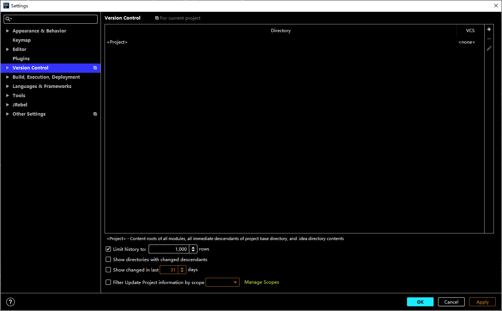This screenshot has width=502, height=311.
Task: Open JRebel settings category
Action: [20, 105]
